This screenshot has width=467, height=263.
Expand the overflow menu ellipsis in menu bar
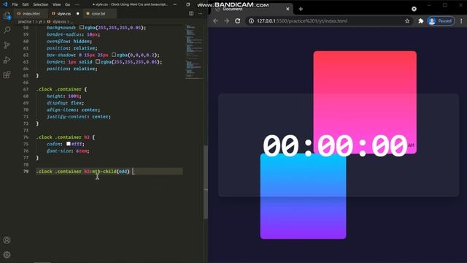[77, 4]
